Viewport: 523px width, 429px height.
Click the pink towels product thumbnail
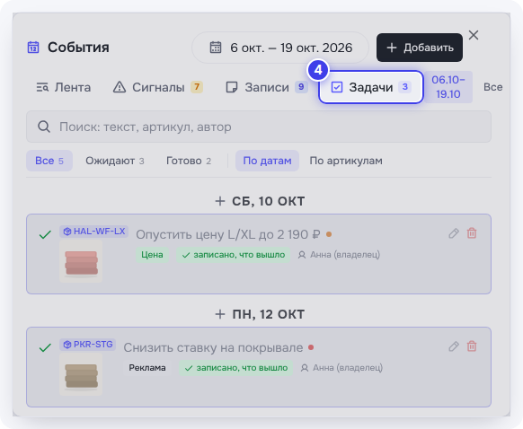81,261
